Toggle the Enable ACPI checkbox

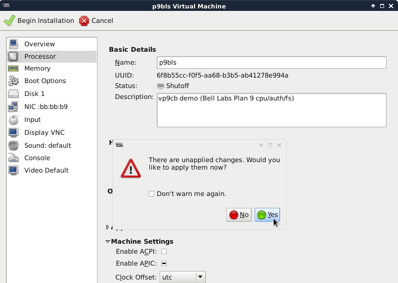(164, 252)
